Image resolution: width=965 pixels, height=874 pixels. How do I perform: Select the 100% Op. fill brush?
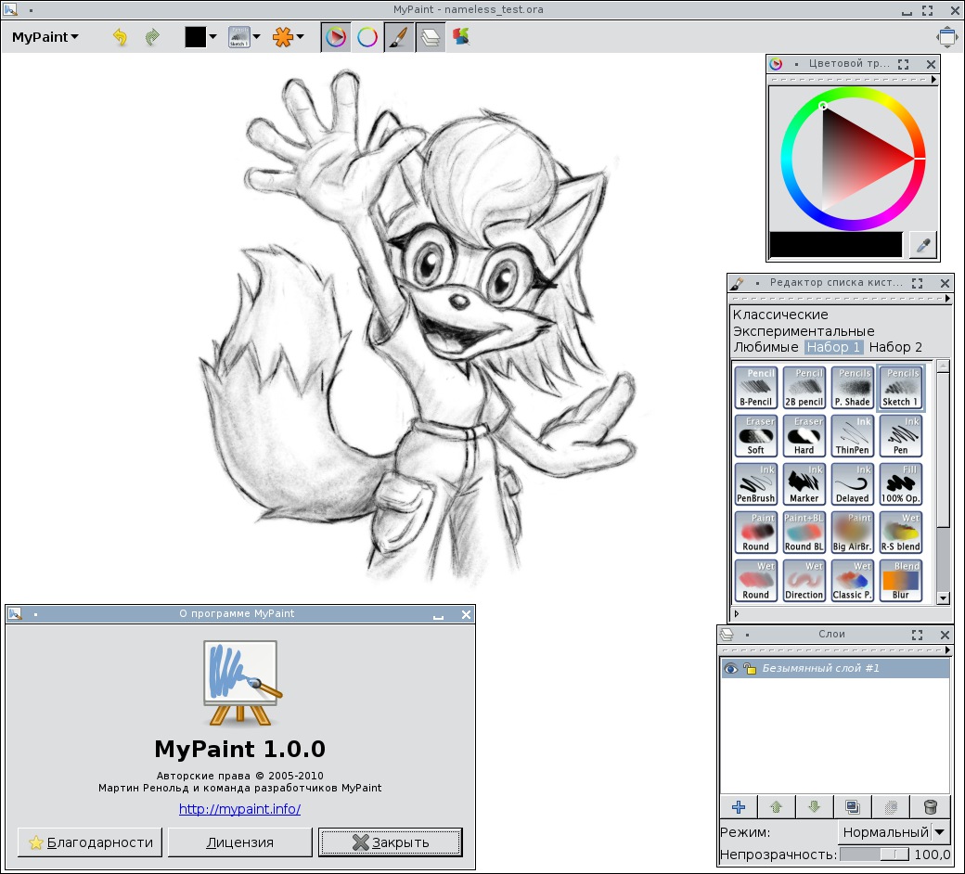click(x=900, y=484)
